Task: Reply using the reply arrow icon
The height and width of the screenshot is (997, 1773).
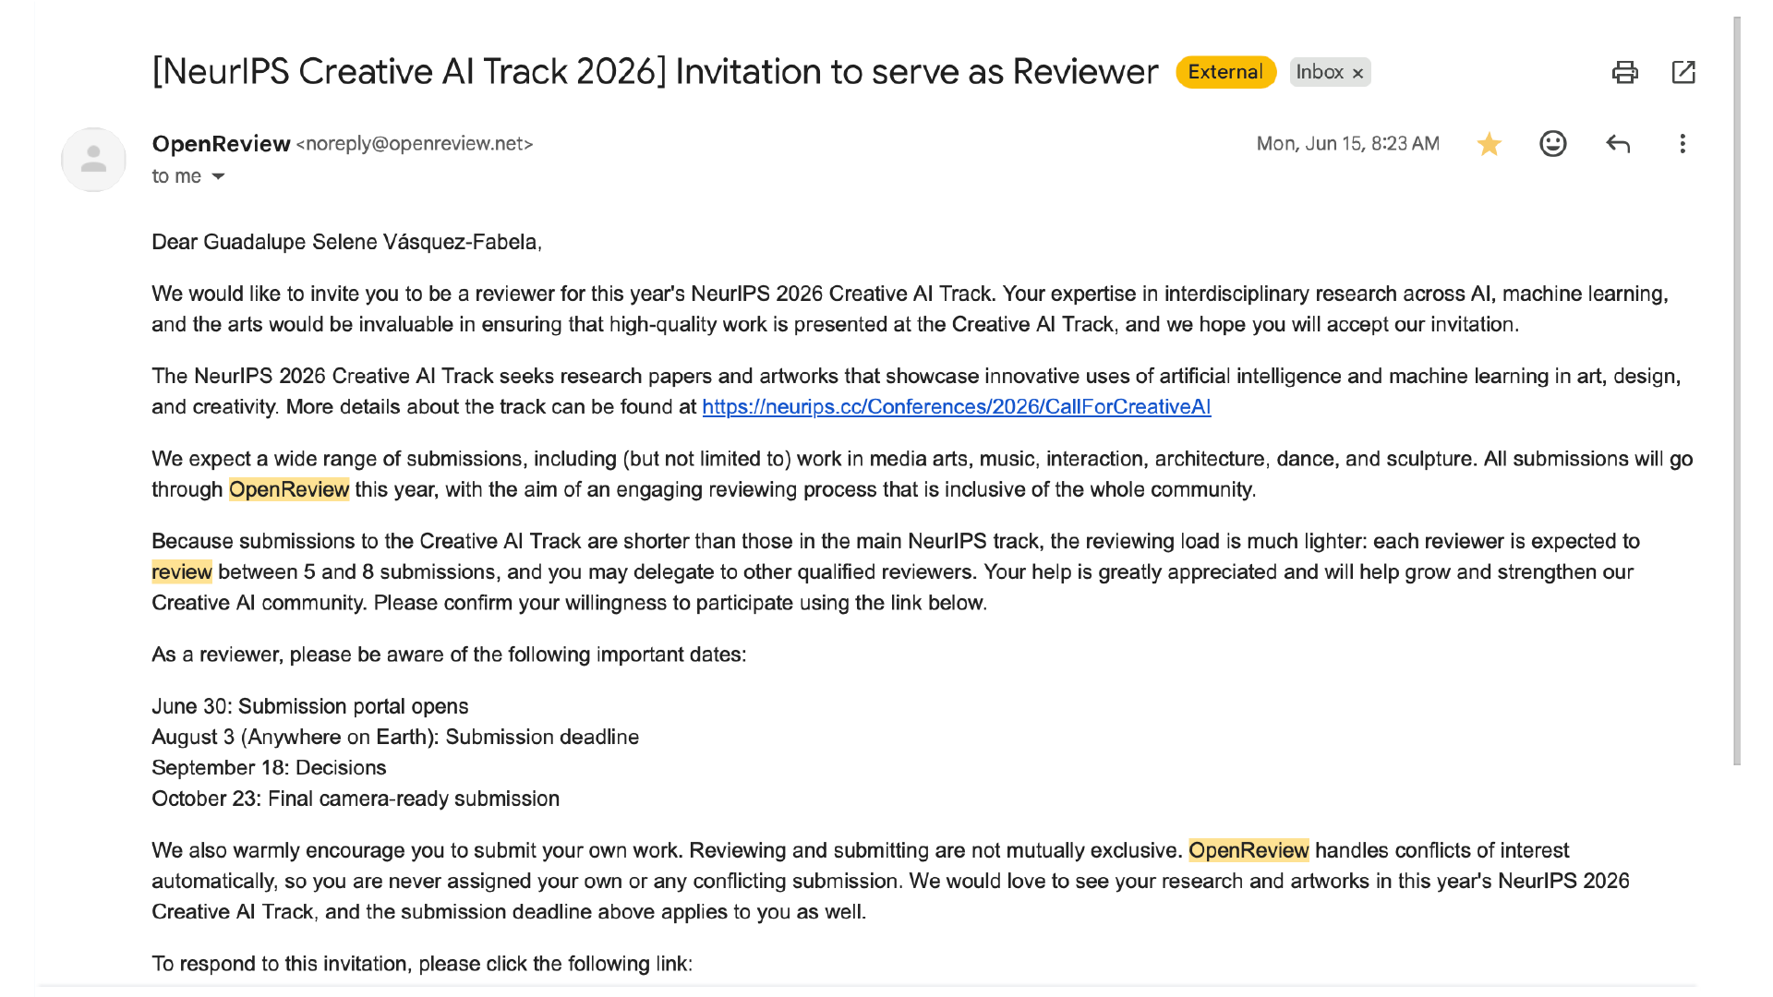Action: coord(1617,144)
